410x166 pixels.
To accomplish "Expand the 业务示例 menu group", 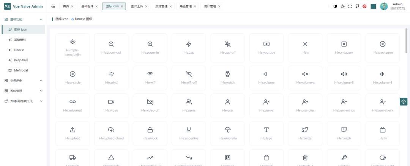I will 22,81.
